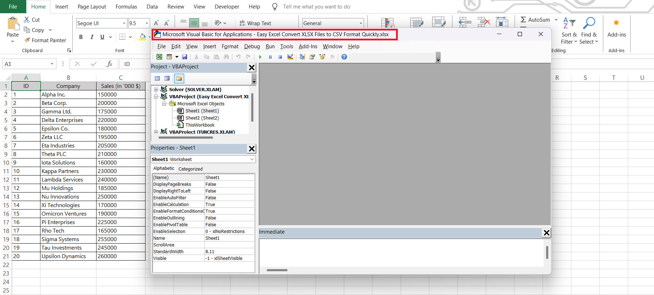Open VBA Help question mark icon
Image resolution: width=654 pixels, height=295 pixels.
pos(344,57)
